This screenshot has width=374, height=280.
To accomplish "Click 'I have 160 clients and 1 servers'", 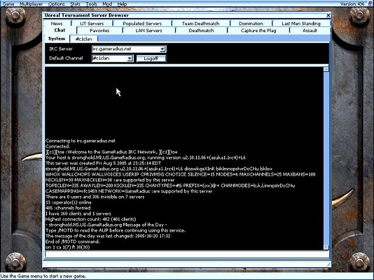I will point(78,213).
